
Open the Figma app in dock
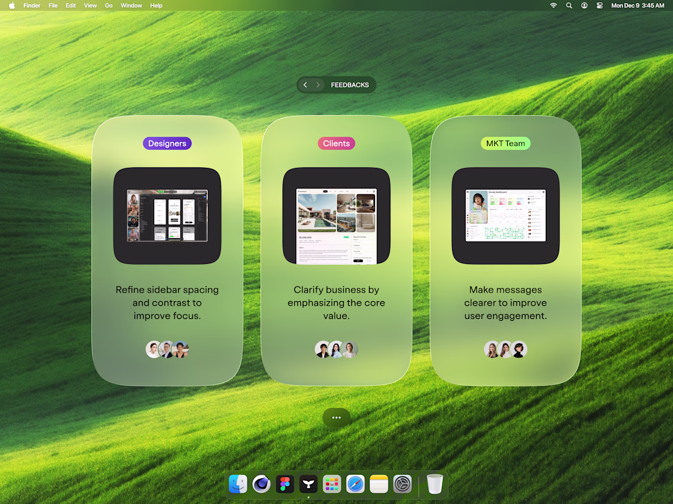pyautogui.click(x=285, y=484)
